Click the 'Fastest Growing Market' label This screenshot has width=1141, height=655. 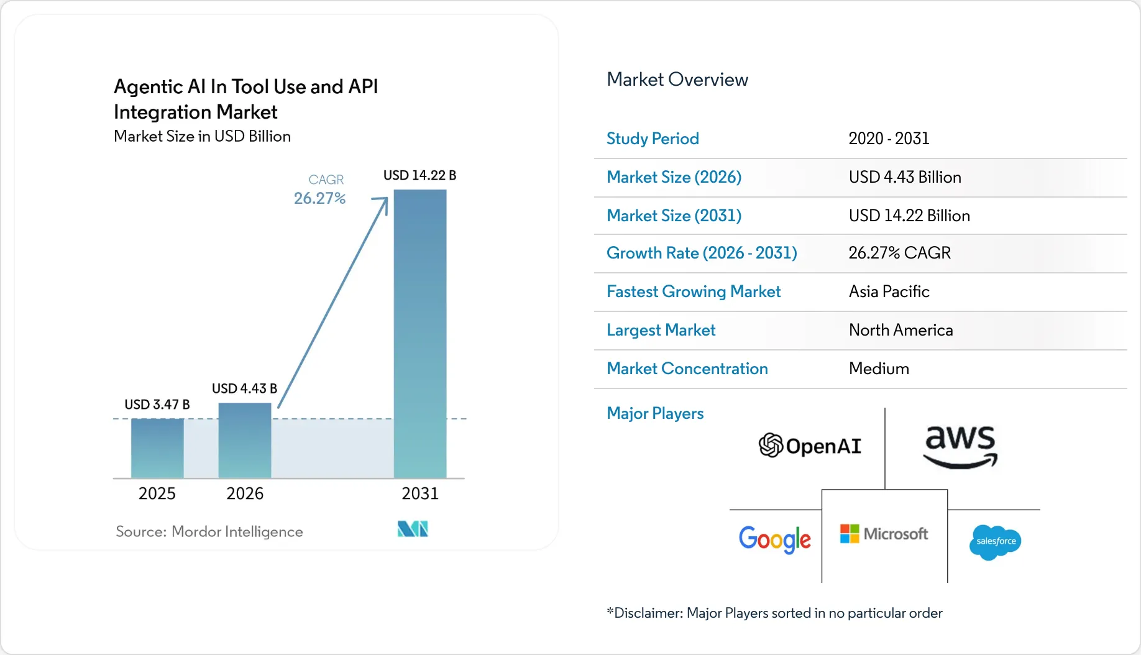click(x=694, y=291)
